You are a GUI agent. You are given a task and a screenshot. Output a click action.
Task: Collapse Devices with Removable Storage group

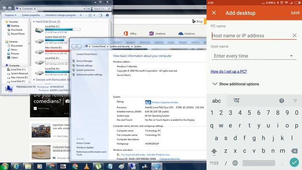click(x=34, y=80)
